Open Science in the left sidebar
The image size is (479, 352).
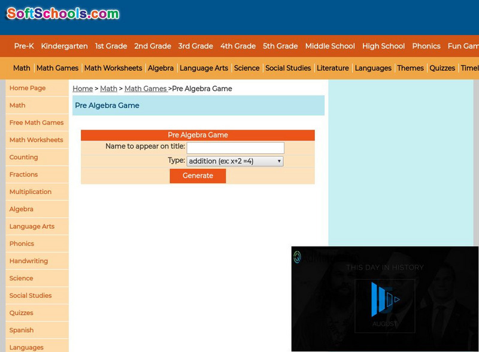click(x=37, y=278)
